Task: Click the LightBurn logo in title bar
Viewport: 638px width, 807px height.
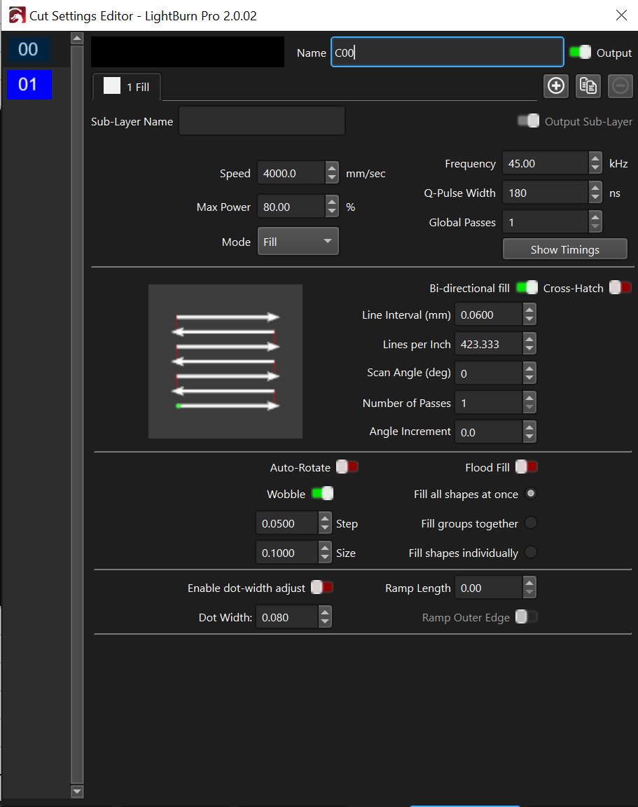Action: (x=17, y=15)
